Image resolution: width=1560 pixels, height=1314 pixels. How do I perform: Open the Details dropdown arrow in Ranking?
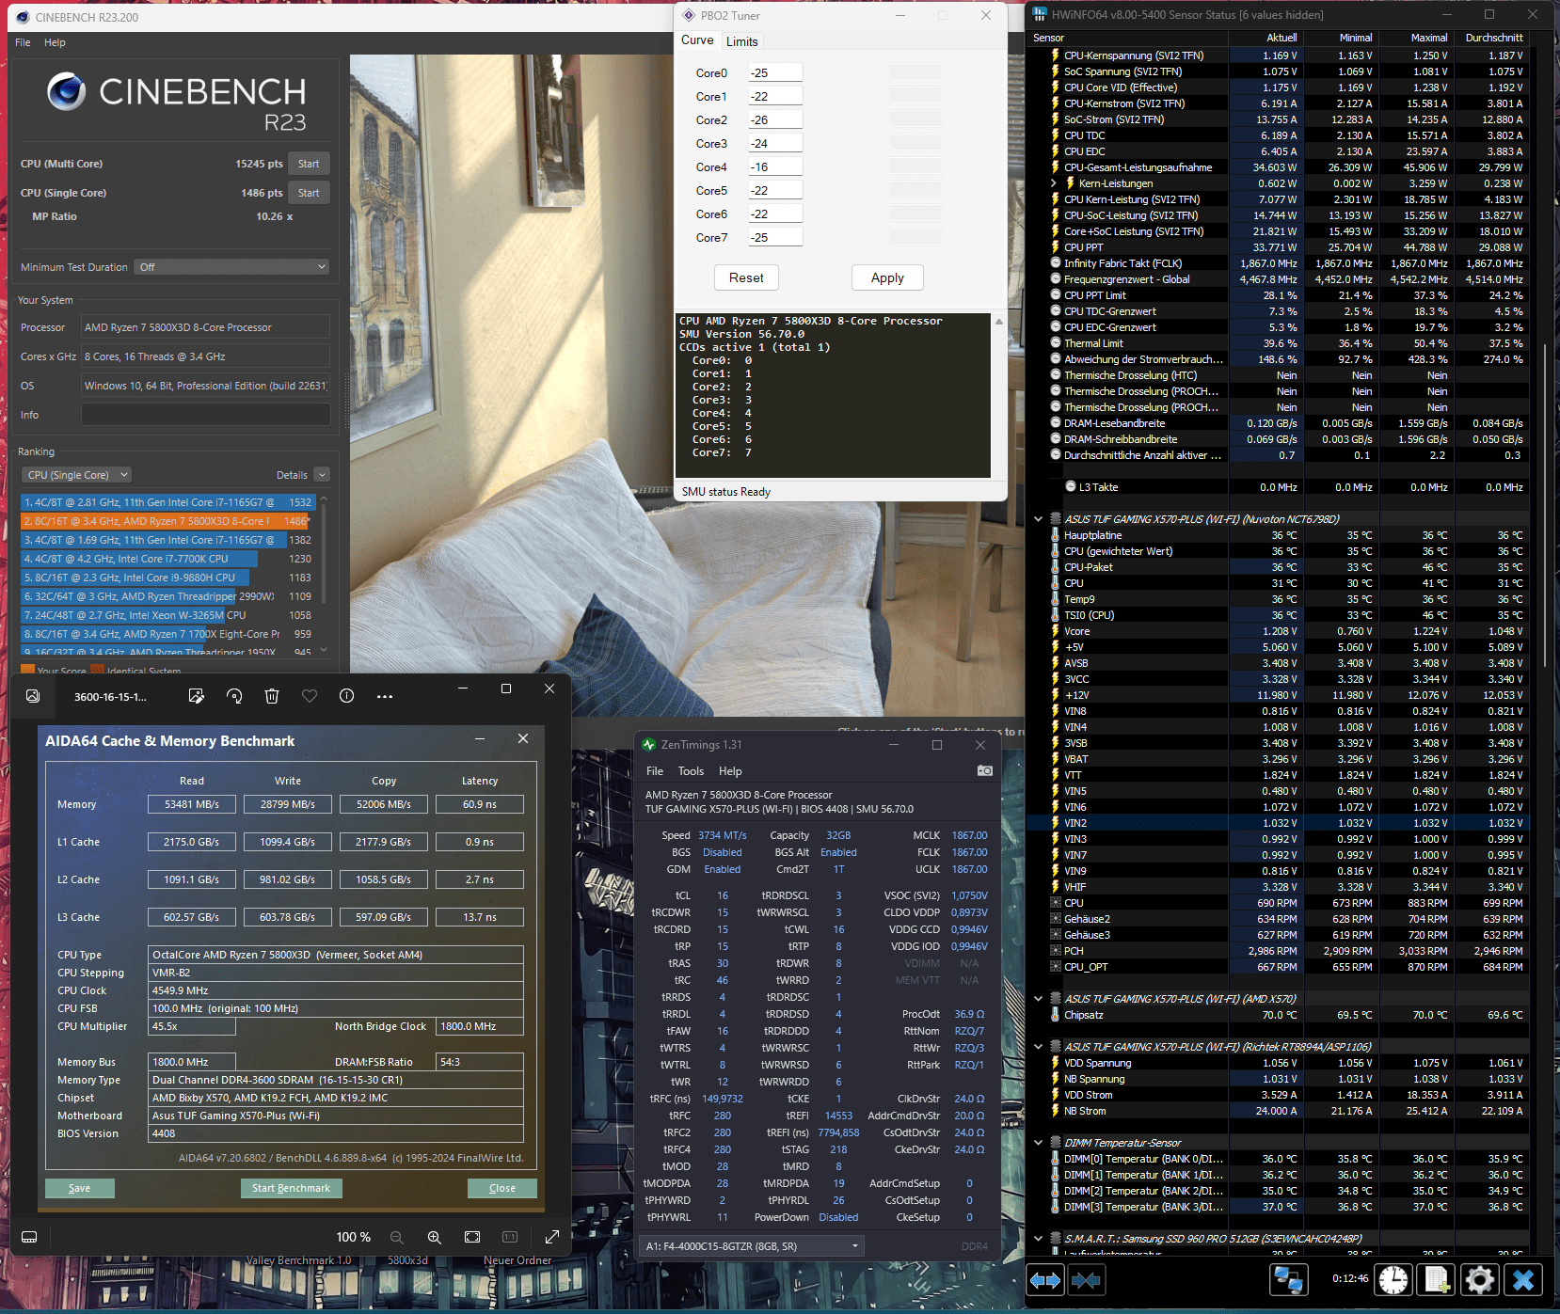click(x=322, y=475)
